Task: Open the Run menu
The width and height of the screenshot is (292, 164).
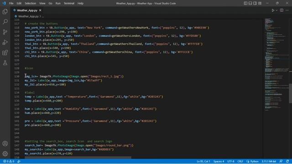Action: click(58, 3)
